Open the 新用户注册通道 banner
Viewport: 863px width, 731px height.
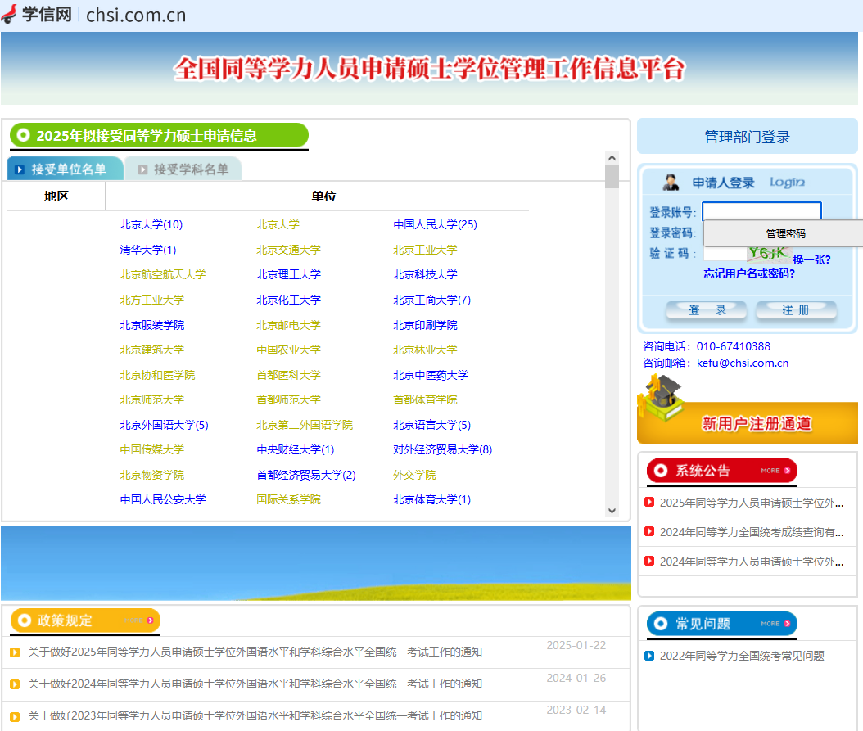747,422
